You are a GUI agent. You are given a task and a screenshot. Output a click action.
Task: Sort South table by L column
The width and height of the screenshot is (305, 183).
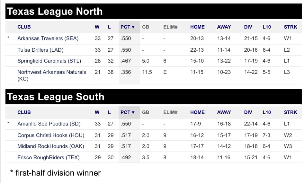(x=109, y=112)
